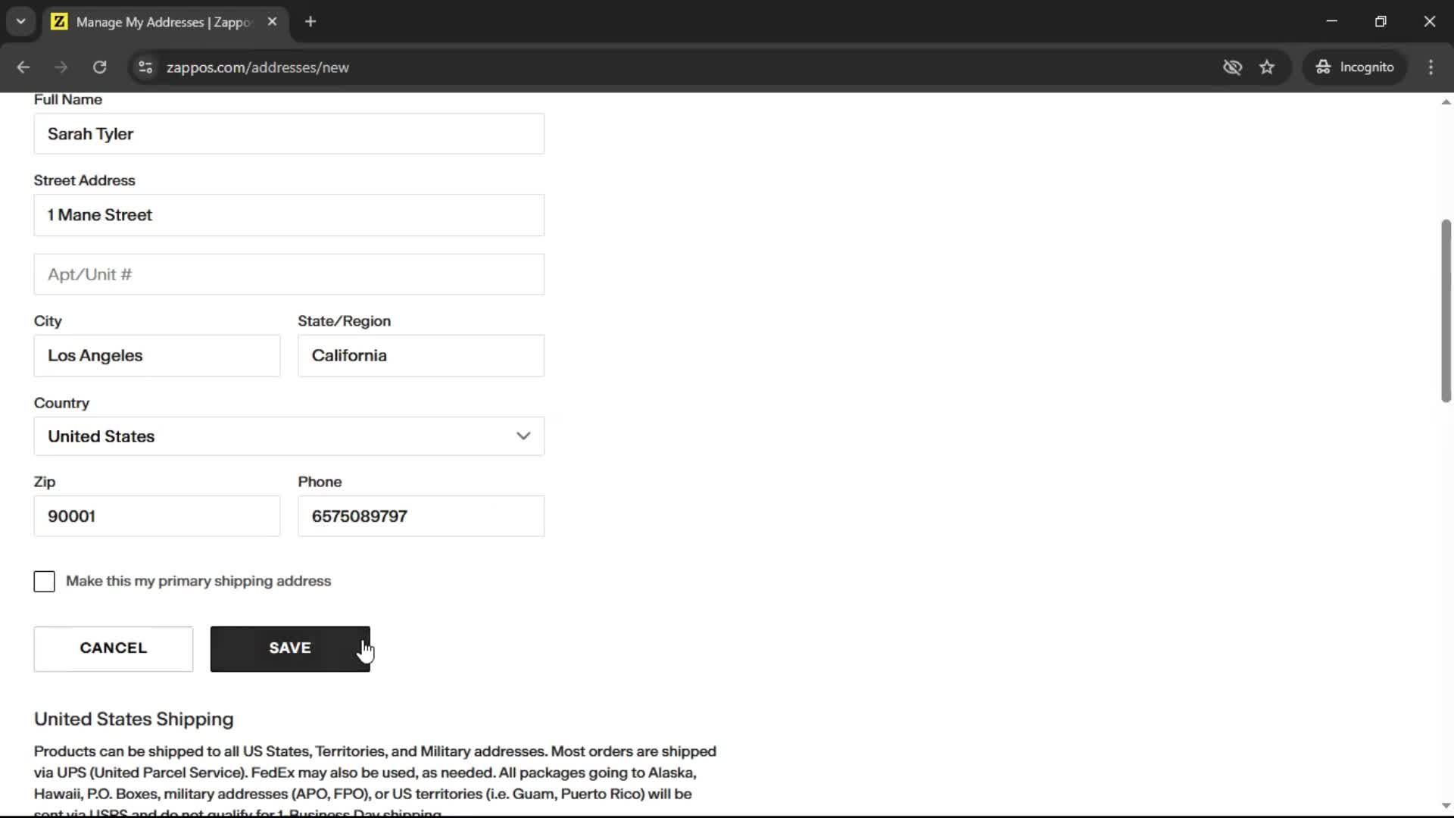Close the Manage My Addresses tab
This screenshot has height=818, width=1454.
273,22
